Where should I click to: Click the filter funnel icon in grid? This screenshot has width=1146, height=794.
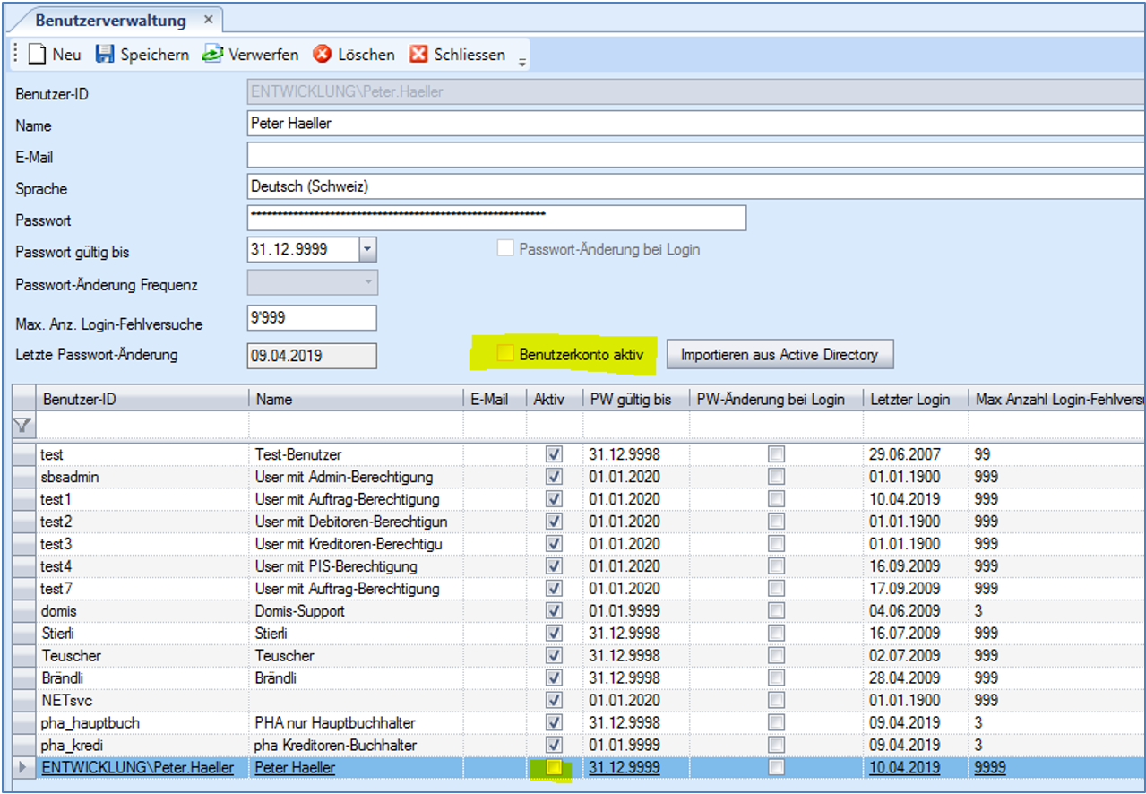point(22,426)
